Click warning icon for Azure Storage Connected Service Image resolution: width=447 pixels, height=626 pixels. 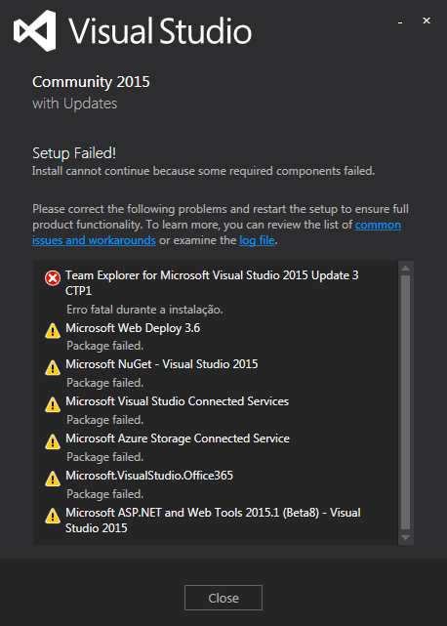pos(53,441)
